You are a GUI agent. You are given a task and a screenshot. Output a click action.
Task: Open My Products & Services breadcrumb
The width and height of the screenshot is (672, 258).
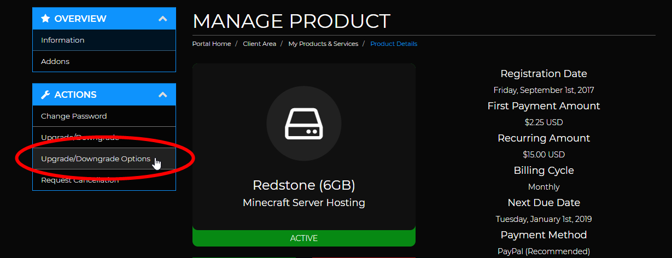pyautogui.click(x=323, y=44)
